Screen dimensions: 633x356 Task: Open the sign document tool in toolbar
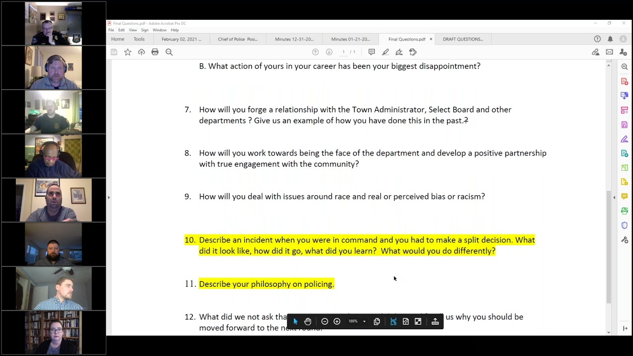(399, 52)
